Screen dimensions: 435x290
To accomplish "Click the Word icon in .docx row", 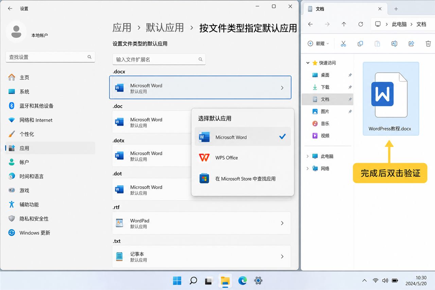I will (x=119, y=88).
